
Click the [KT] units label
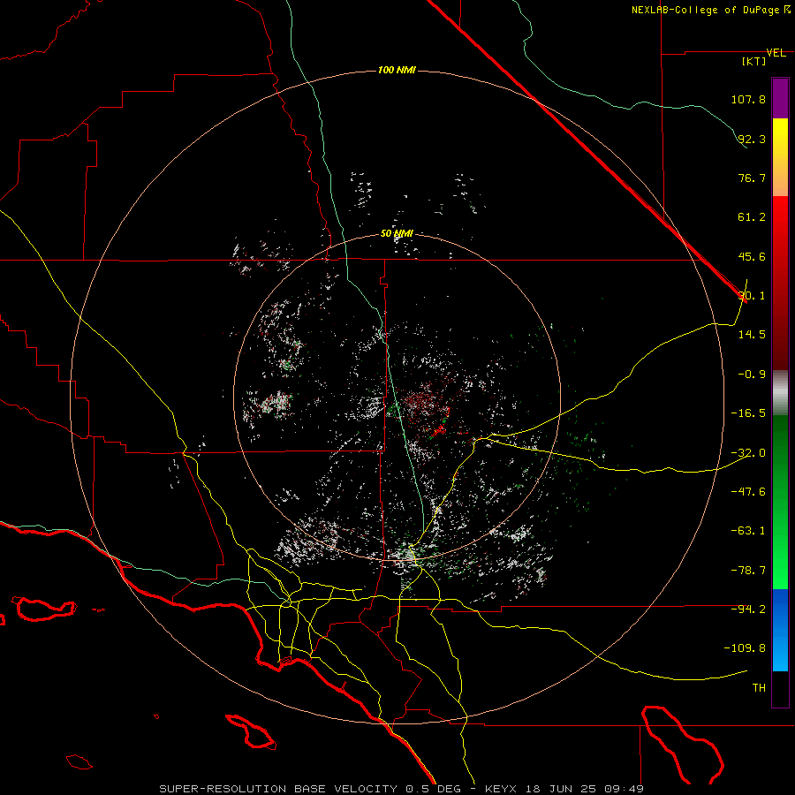(754, 61)
